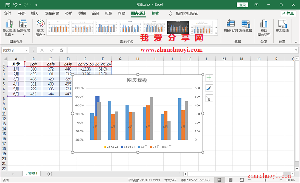The width and height of the screenshot is (300, 183).
Task: Click the Chart Elements plus button
Action: coord(209,78)
